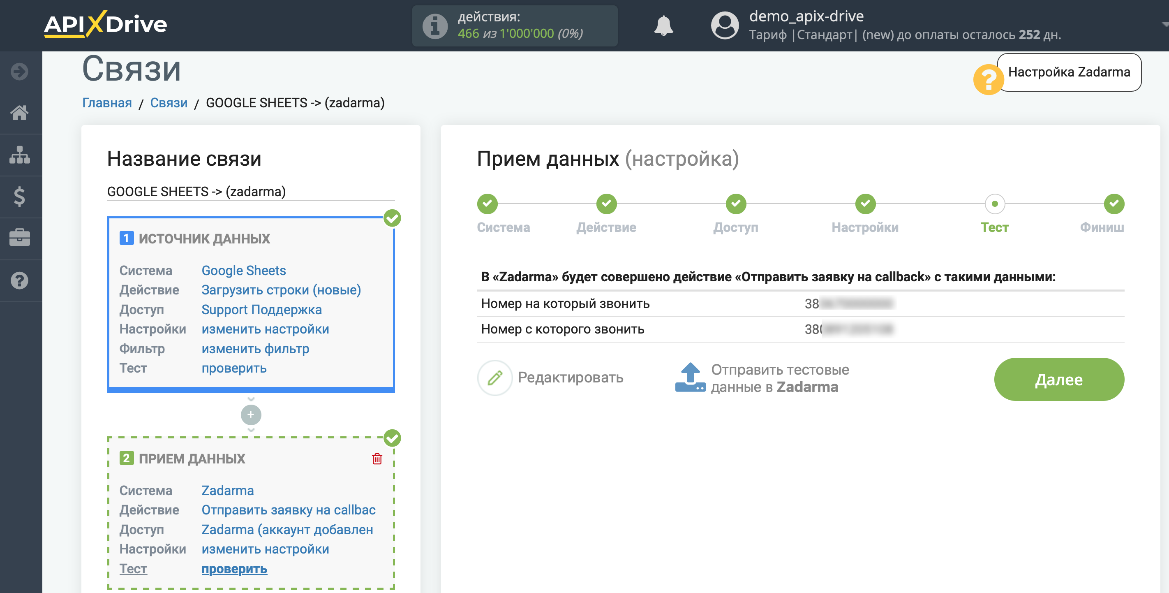
Task: Click the APIXDrive logo
Action: pyautogui.click(x=105, y=24)
